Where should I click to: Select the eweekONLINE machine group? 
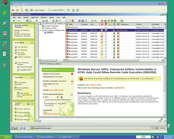(x=26, y=67)
